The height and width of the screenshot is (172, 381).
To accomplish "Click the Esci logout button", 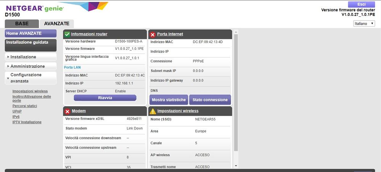I will point(361,4).
